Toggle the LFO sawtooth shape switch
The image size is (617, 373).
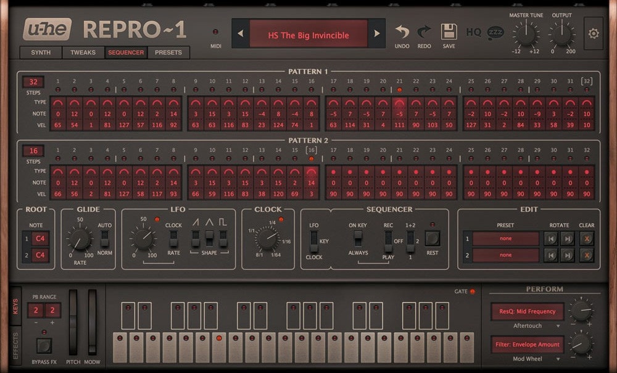point(195,239)
